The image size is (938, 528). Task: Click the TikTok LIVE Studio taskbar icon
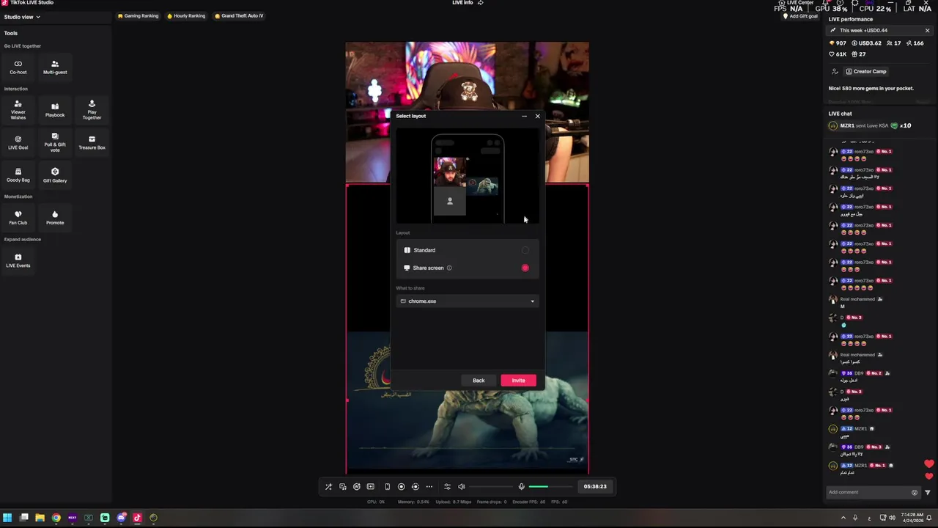pyautogui.click(x=137, y=518)
